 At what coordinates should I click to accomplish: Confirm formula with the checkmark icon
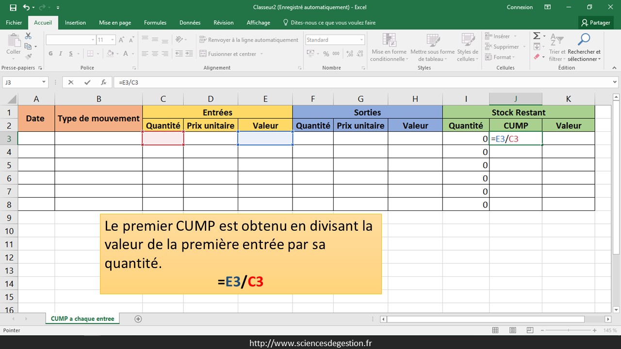coord(87,82)
